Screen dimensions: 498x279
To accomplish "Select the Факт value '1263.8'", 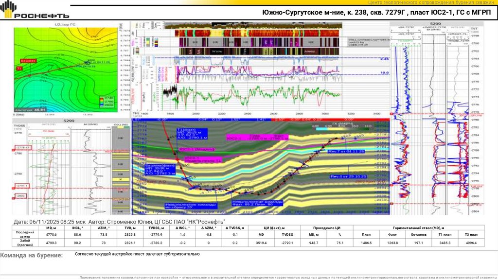I will [x=392, y=243].
